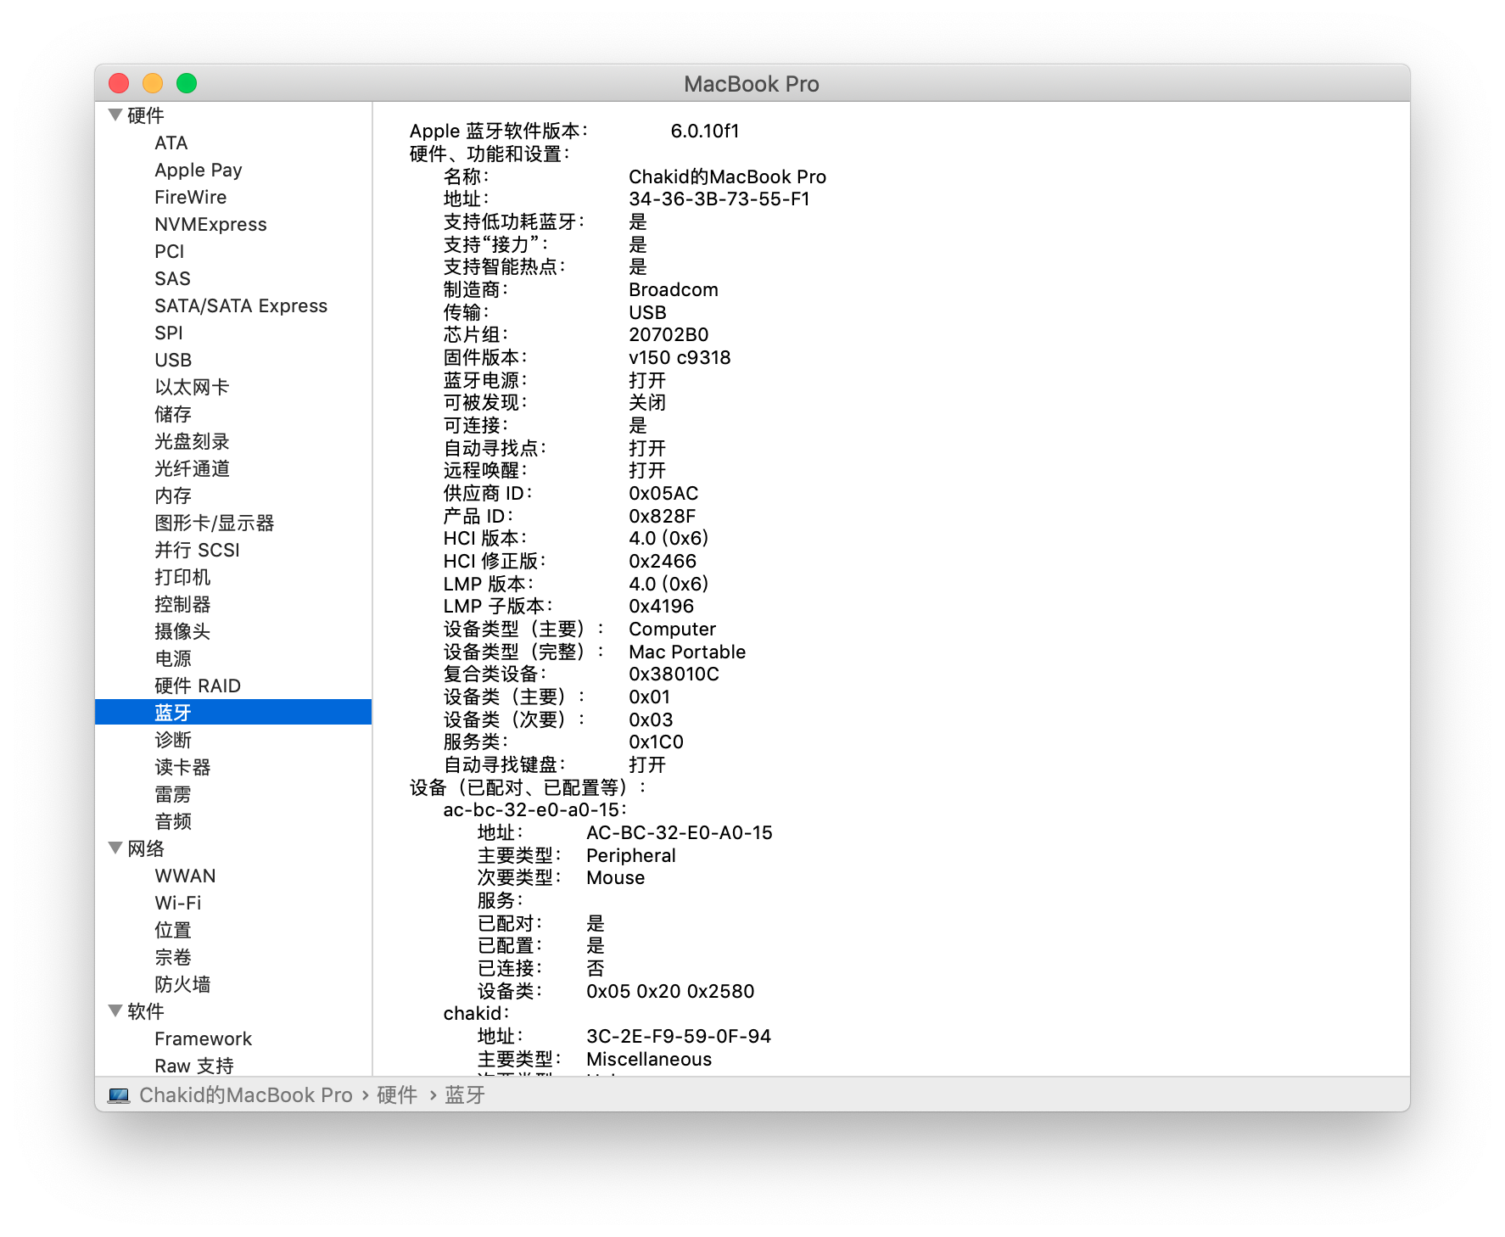Collapse the 软件 section triangle
Viewport: 1505px width, 1237px height.
point(115,1010)
